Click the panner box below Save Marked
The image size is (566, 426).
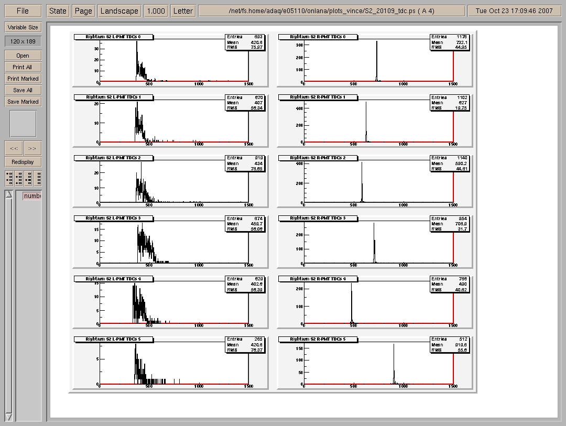pos(23,124)
